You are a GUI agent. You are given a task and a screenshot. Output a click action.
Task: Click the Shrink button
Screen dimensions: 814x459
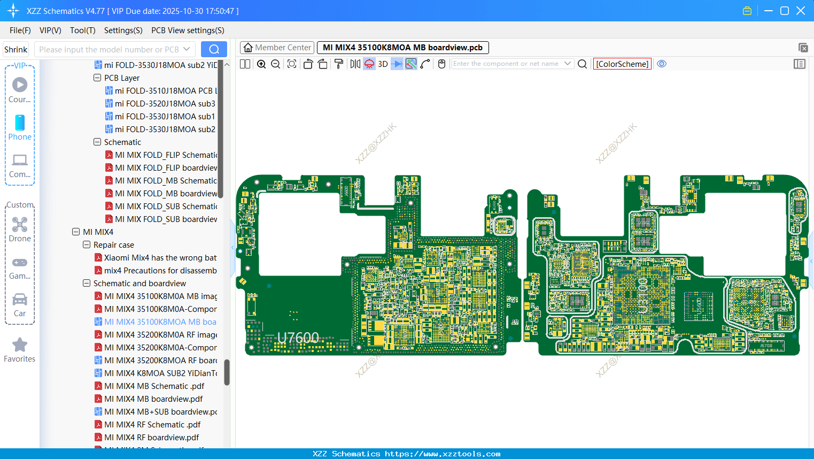[16, 49]
